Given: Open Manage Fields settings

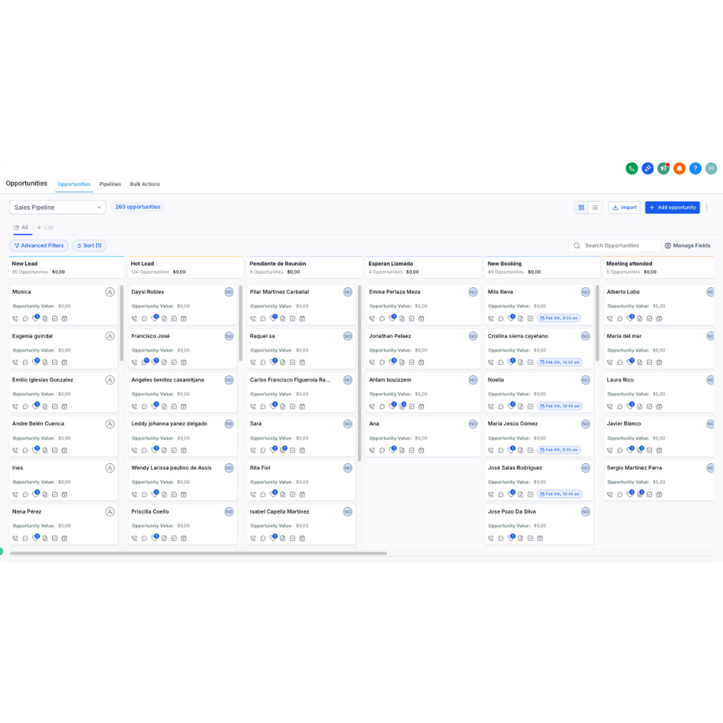Looking at the screenshot, I should click(688, 246).
